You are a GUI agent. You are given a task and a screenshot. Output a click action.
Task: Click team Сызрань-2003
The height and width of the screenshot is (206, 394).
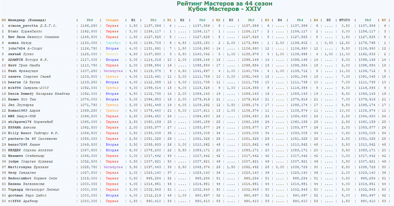click(36, 88)
